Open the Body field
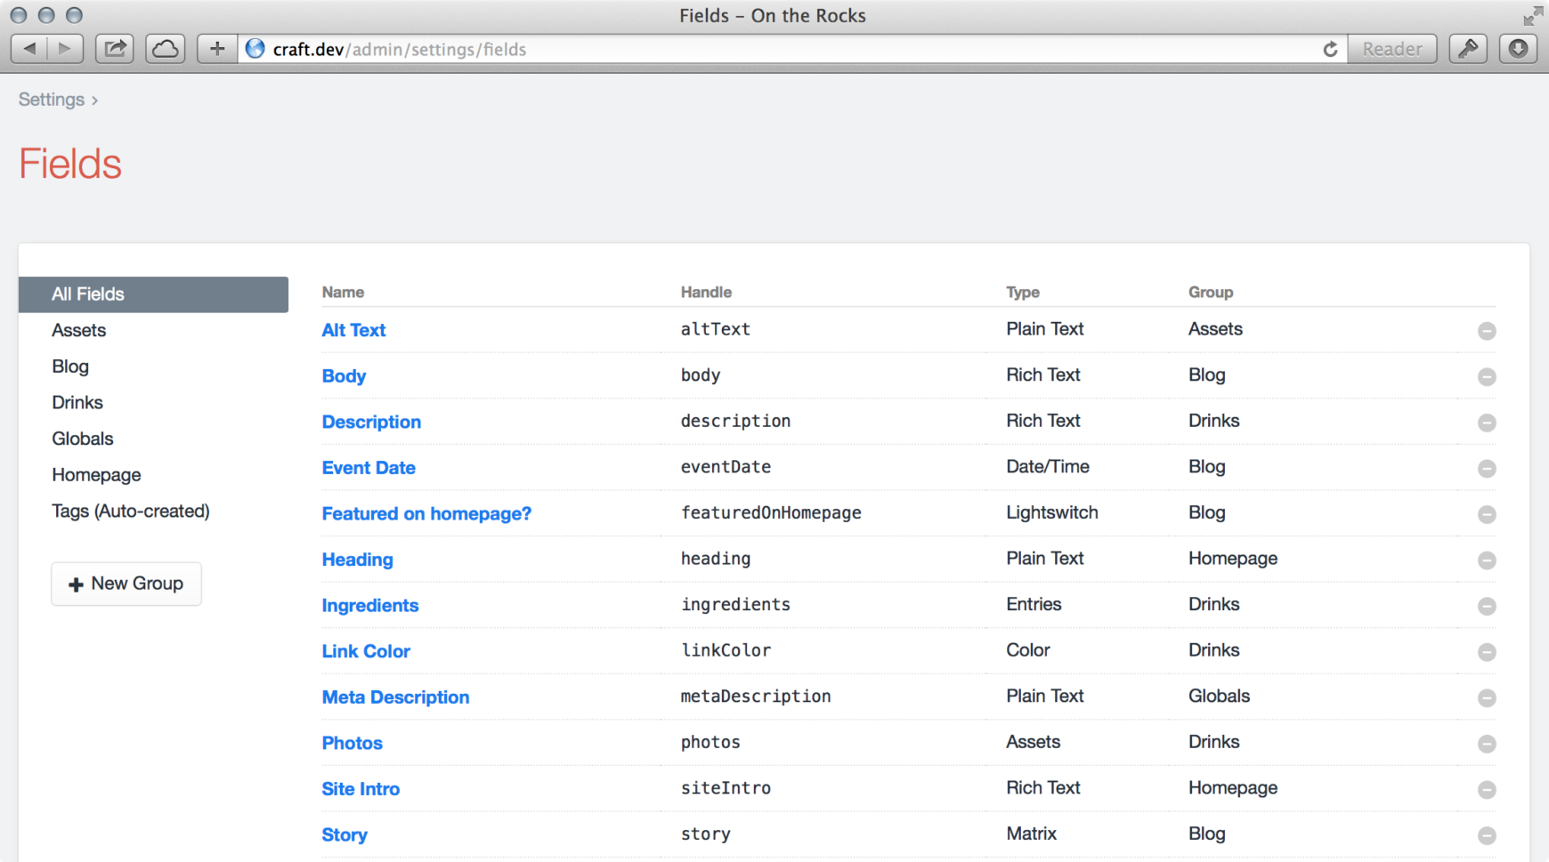The image size is (1549, 862). [x=344, y=376]
